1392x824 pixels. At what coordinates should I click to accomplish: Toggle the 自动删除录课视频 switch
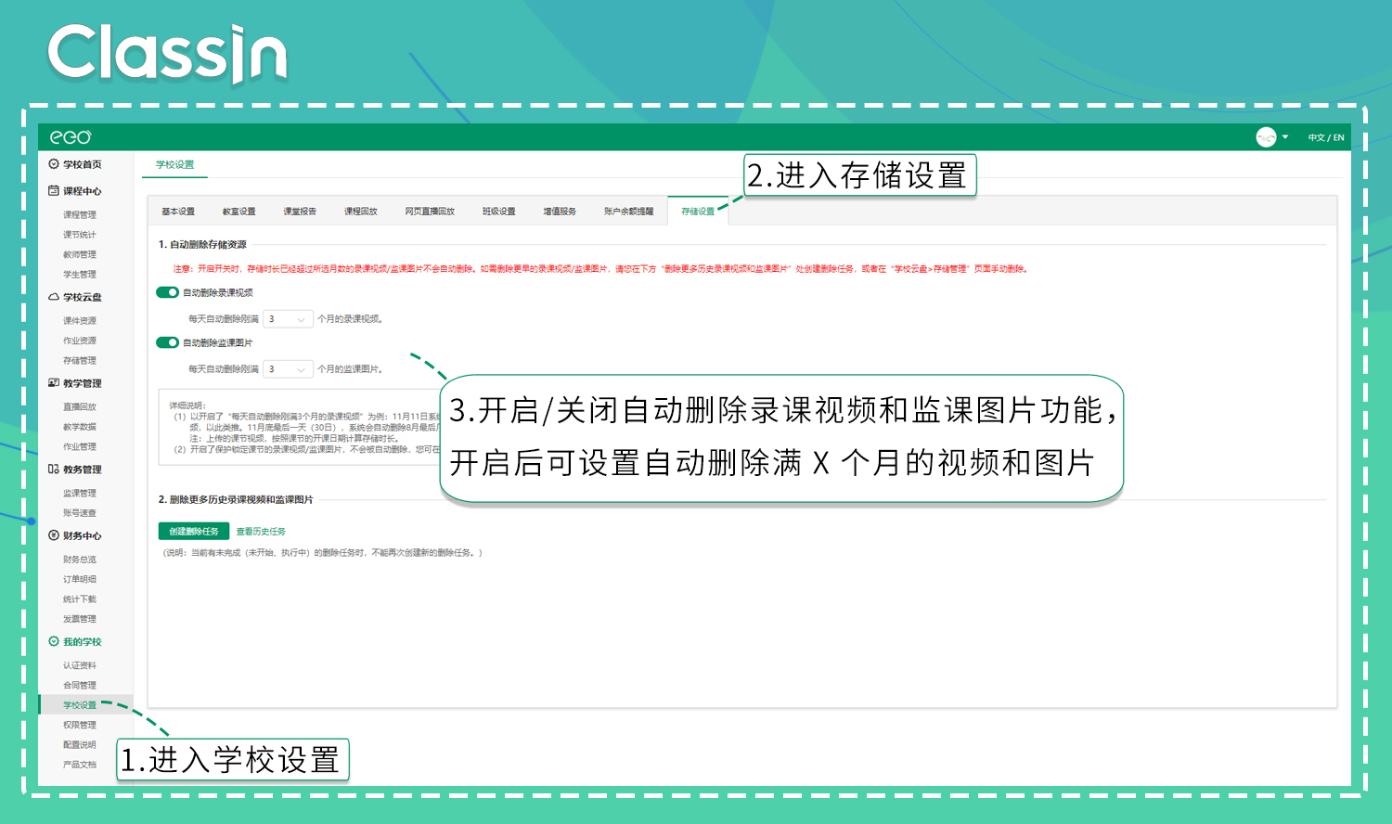coord(168,292)
